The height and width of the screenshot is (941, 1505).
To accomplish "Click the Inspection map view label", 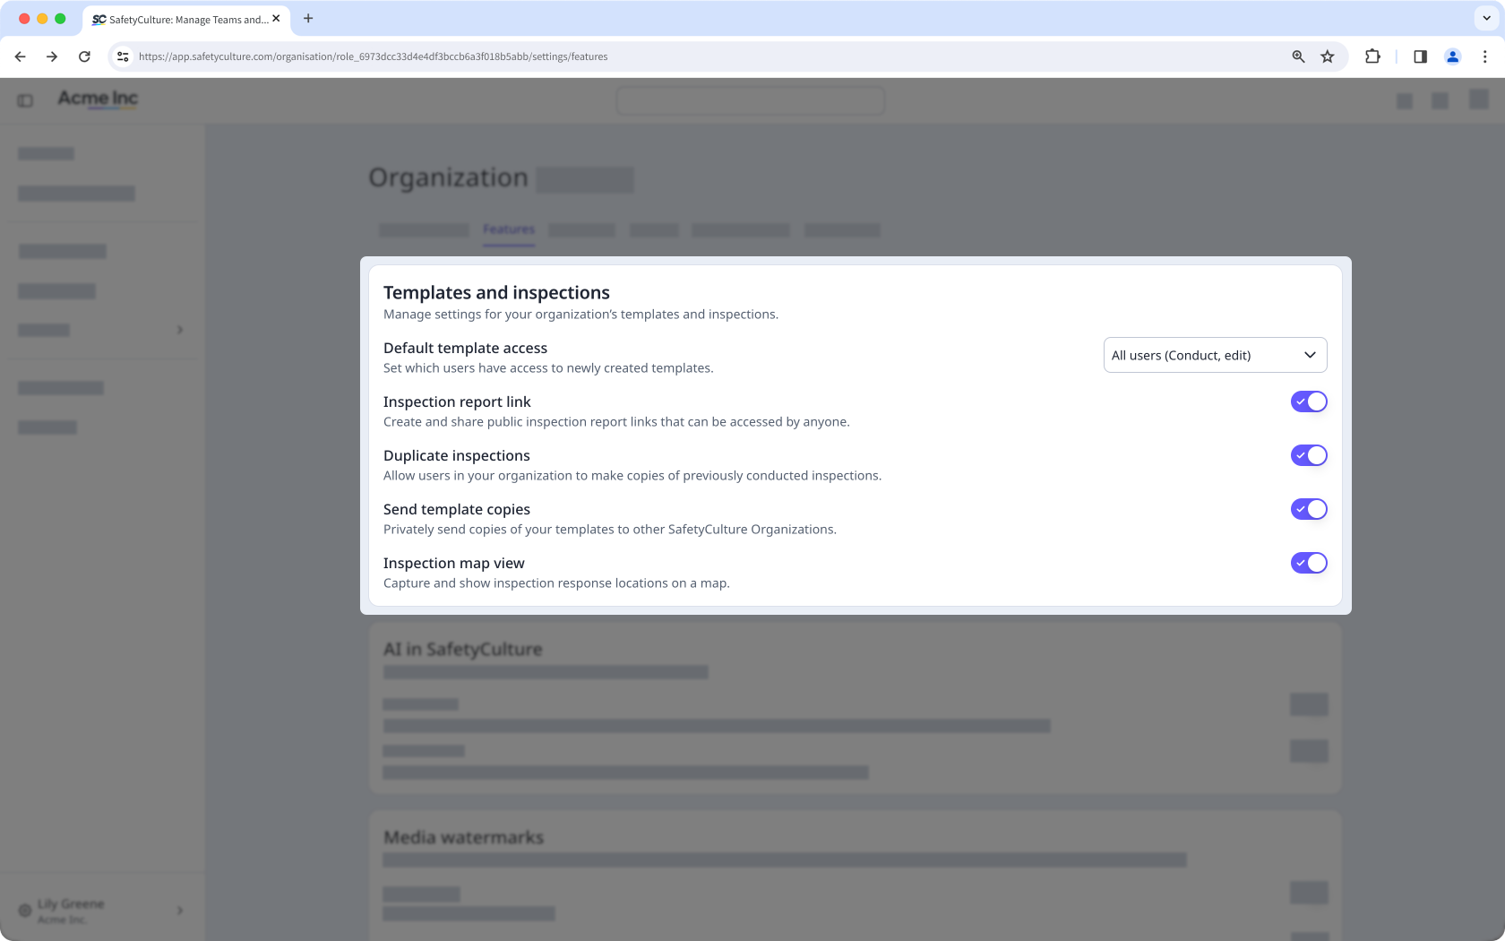I will pyautogui.click(x=454, y=563).
